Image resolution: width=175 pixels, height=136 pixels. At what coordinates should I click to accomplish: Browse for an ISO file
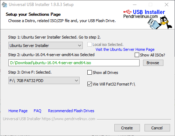(153, 63)
